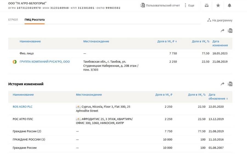Viewport: 247px width, 157px height.
Task: Open the Еще three-dot menu
Action: point(186,5)
